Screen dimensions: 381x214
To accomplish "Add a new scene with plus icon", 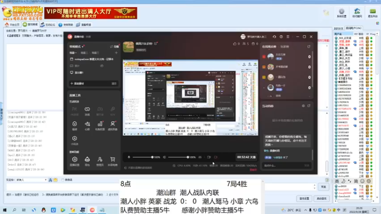I will pyautogui.click(x=116, y=53).
